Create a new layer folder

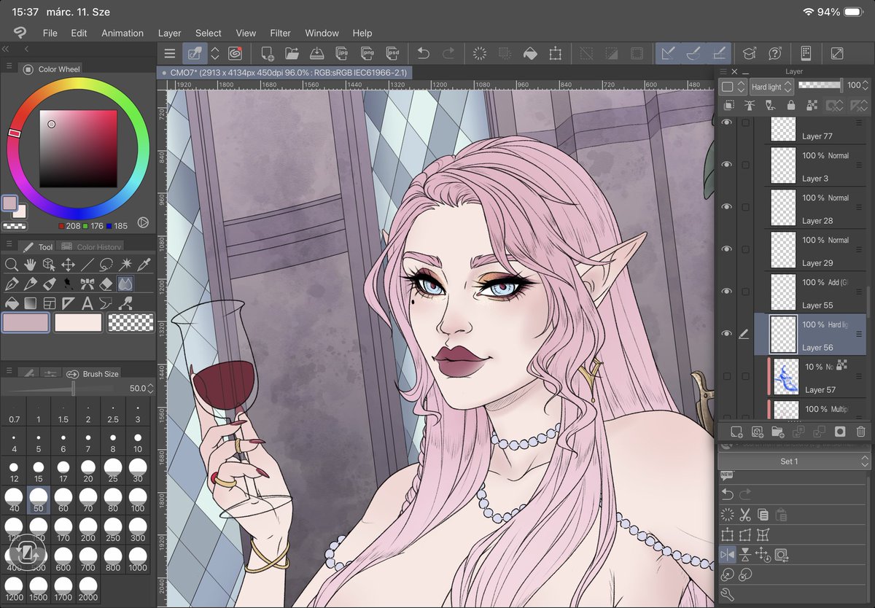pyautogui.click(x=778, y=432)
